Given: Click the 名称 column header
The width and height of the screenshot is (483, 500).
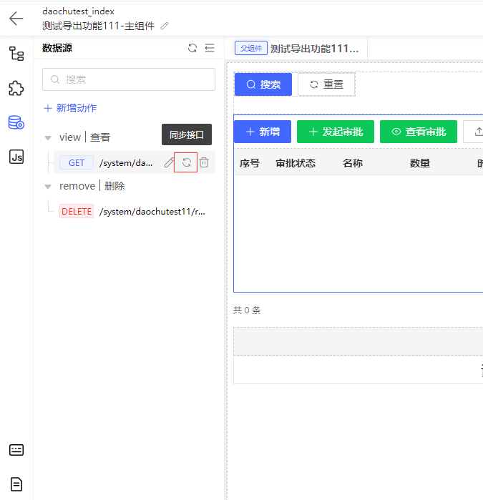Looking at the screenshot, I should click(353, 163).
